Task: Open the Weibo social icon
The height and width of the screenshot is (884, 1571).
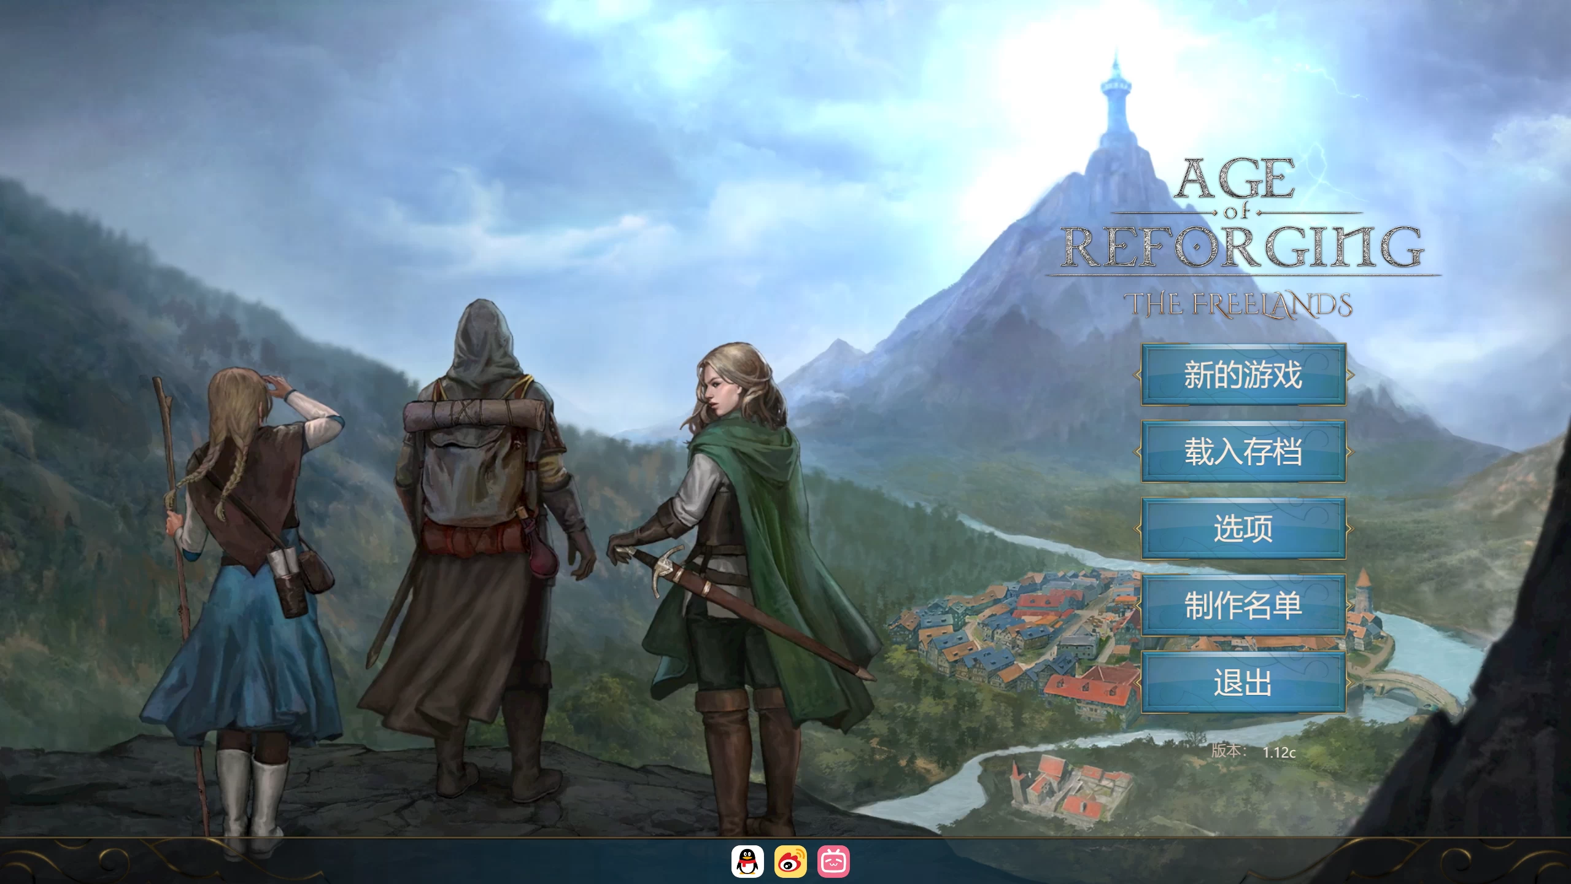Action: [790, 861]
